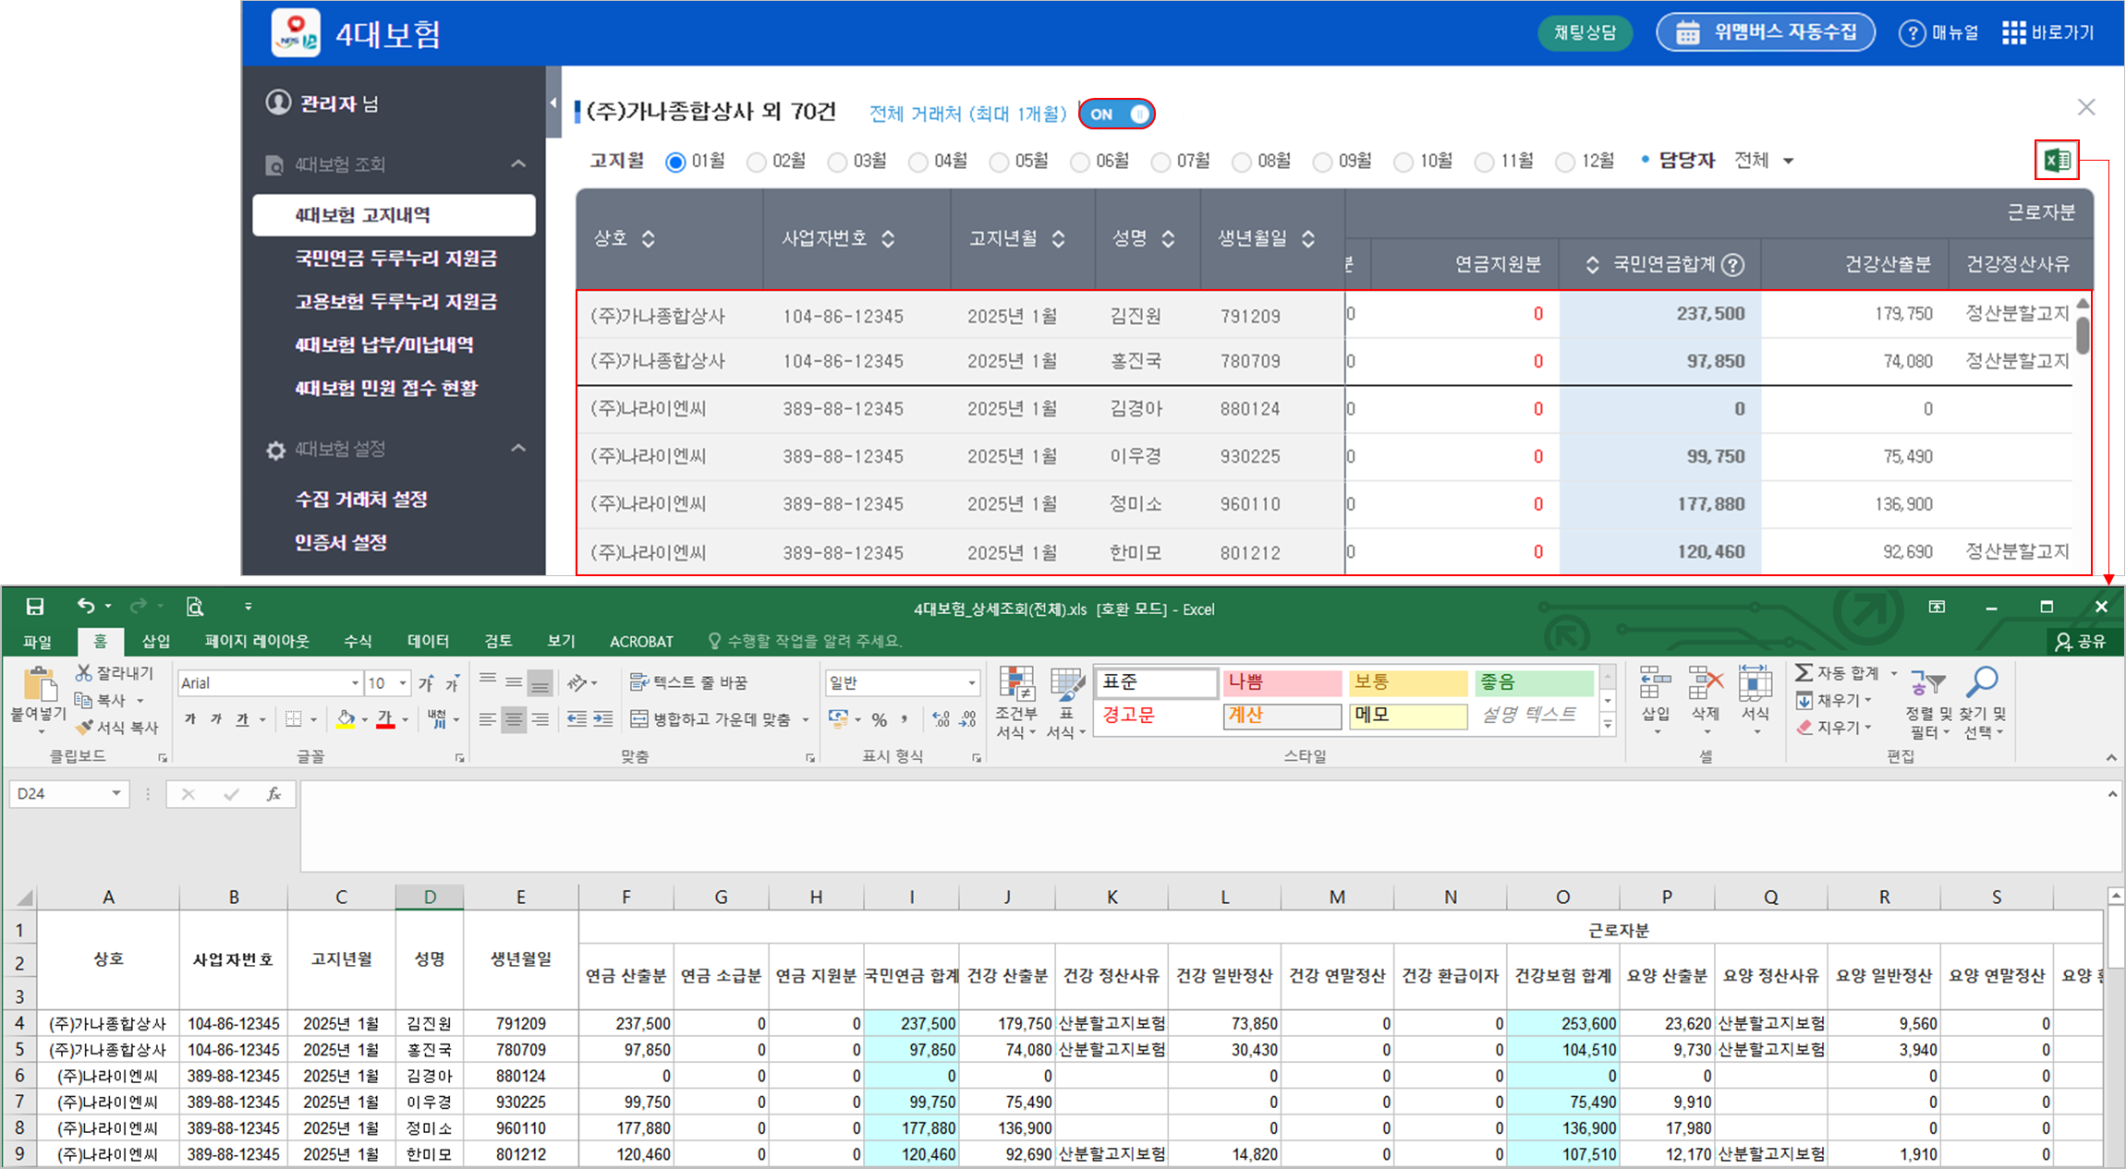Viewport: 2126px width, 1169px height.
Task: Open 국민연금 두루누리 지원금 menu link
Action: 396,259
